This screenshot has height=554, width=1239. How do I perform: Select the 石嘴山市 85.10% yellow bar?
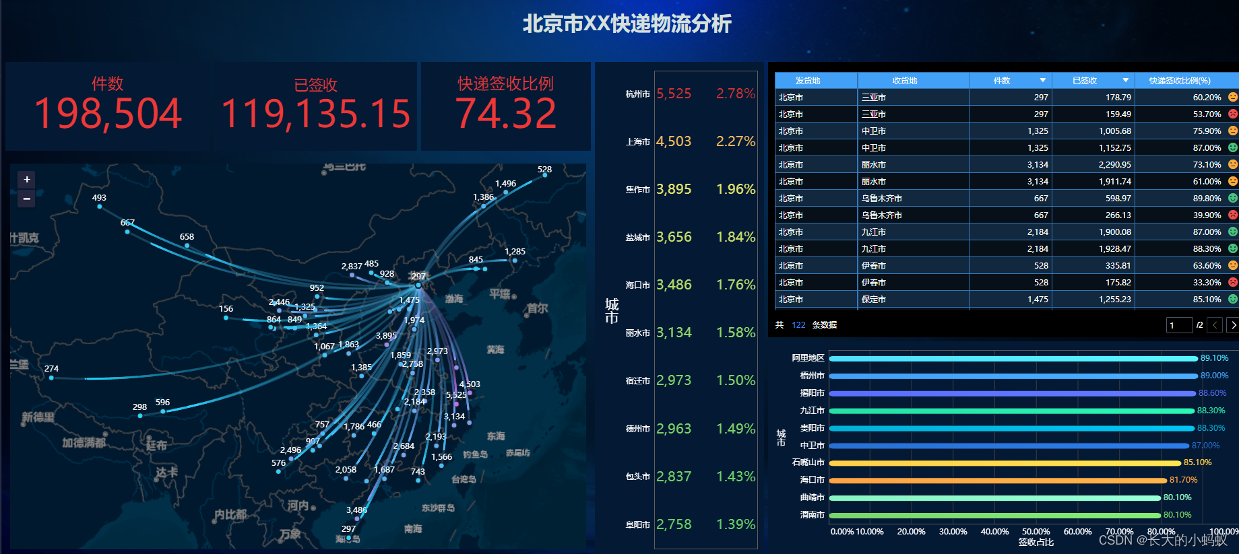click(x=1005, y=462)
